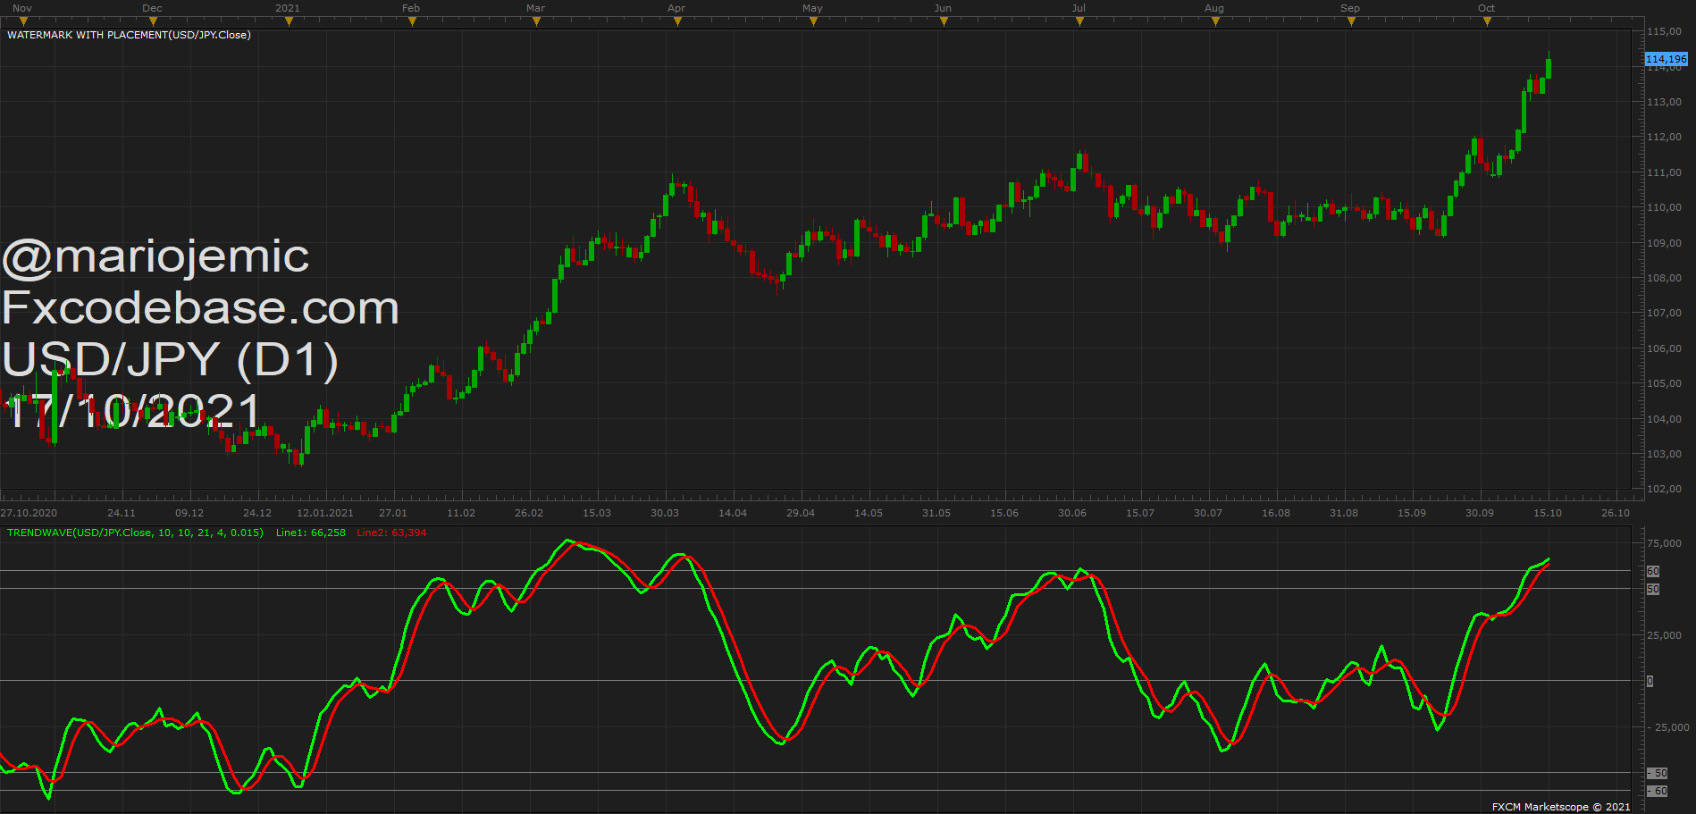Click the 112,00 price axis label
The image size is (1696, 814).
pos(1664,137)
